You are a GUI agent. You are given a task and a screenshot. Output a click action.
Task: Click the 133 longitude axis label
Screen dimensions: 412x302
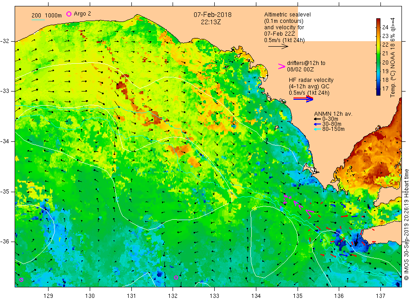(x=214, y=296)
